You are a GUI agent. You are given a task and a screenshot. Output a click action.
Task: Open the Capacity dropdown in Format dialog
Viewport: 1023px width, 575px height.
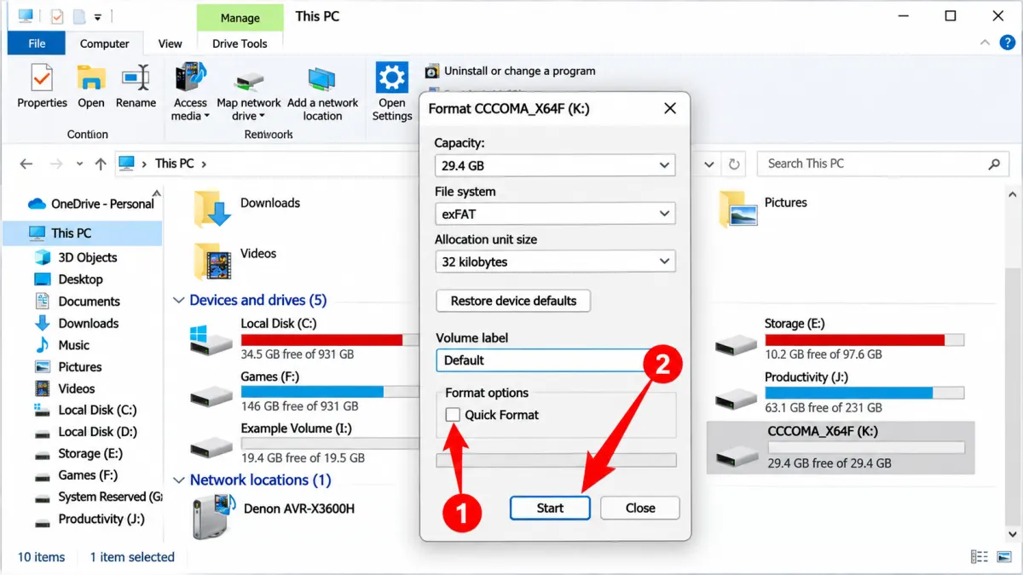(x=555, y=165)
